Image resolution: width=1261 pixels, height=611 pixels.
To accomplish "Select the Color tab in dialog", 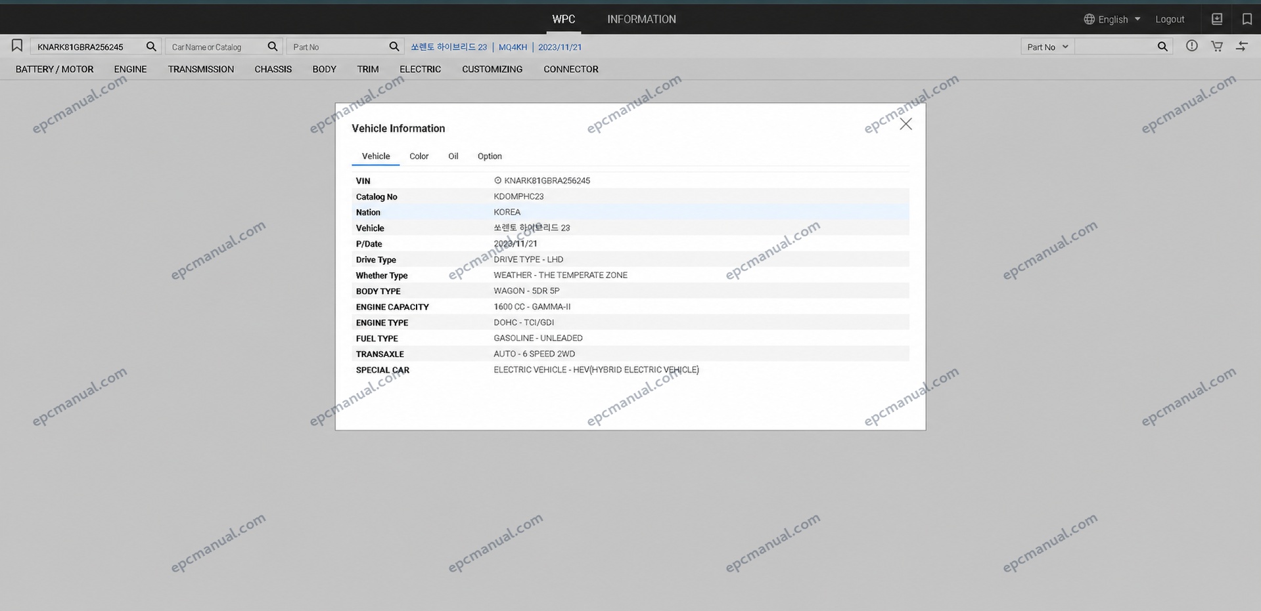I will coord(419,156).
